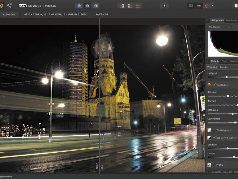The width and height of the screenshot is (238, 179).
Task: Click the single-view display mode icon
Action: click(x=79, y=6)
